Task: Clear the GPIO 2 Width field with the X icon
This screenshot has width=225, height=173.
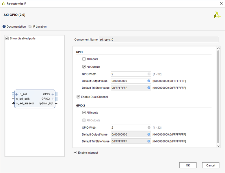Action: (149, 128)
